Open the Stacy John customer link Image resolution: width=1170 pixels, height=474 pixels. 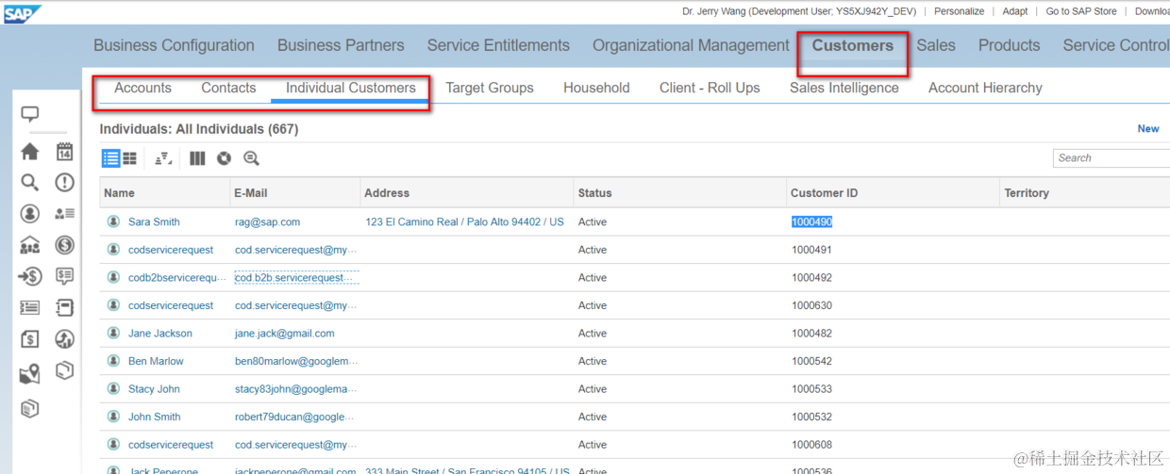pos(154,389)
